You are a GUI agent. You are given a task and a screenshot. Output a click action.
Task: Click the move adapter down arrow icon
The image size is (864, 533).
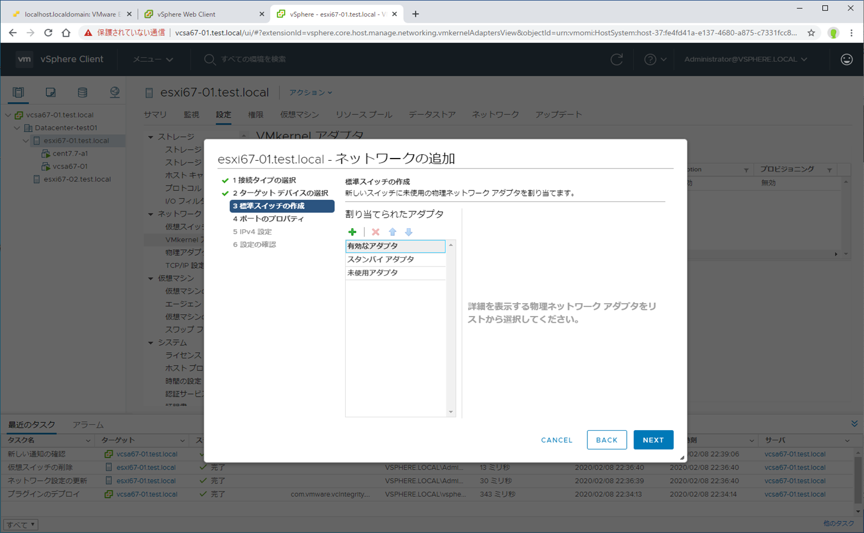click(x=409, y=232)
